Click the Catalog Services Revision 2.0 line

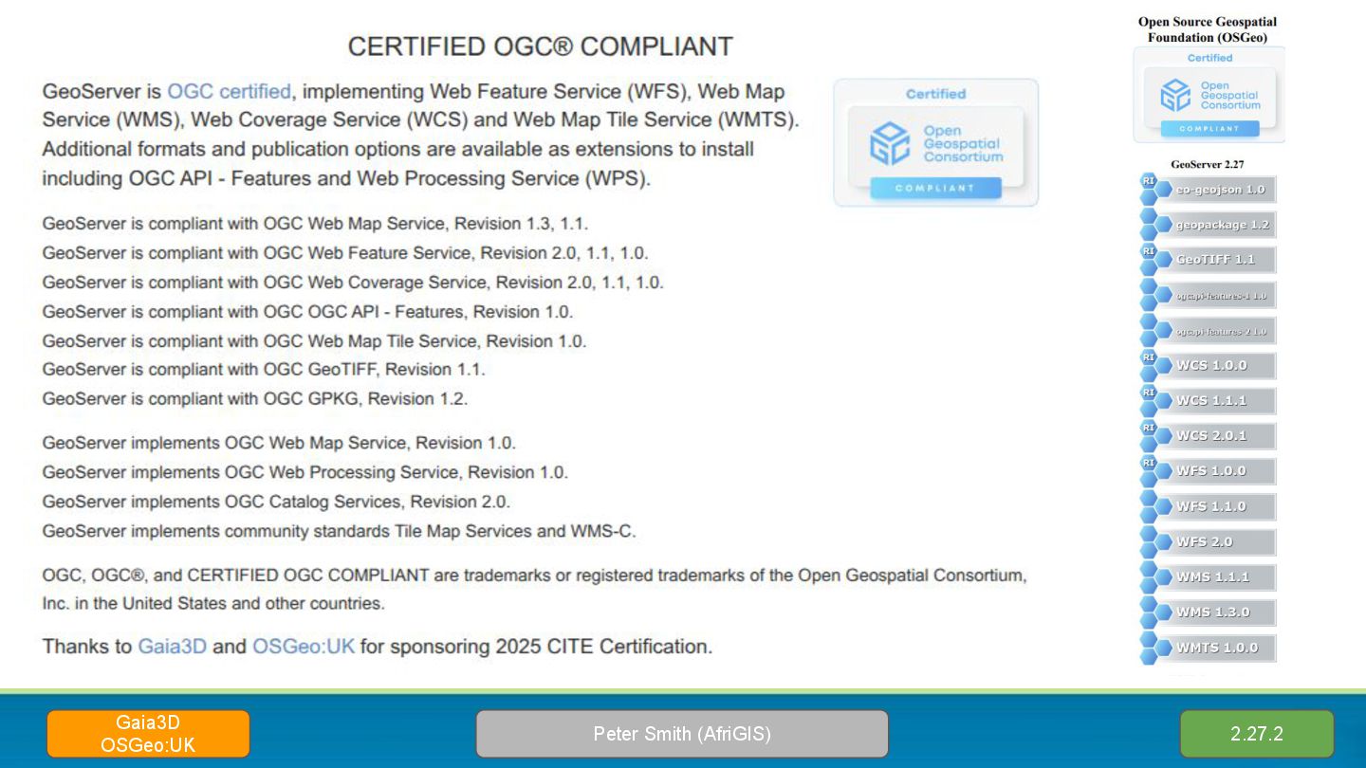tap(276, 502)
